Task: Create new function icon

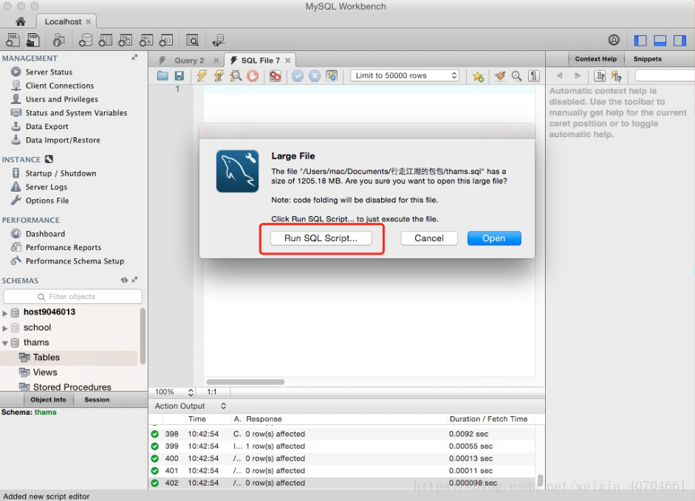Action: [166, 41]
